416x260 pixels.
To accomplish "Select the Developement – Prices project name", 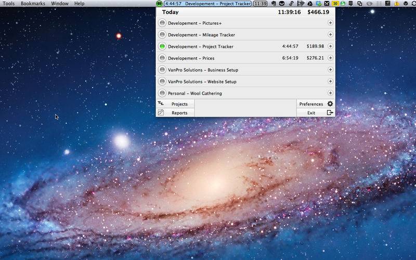I will click(191, 58).
